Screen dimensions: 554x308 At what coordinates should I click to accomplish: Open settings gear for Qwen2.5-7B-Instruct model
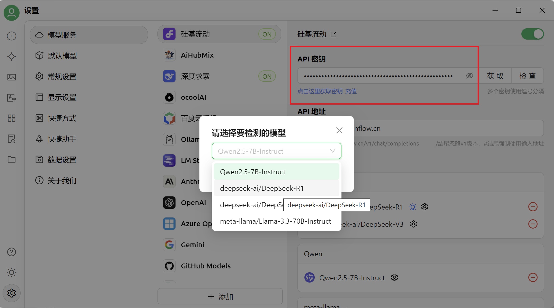(x=394, y=277)
